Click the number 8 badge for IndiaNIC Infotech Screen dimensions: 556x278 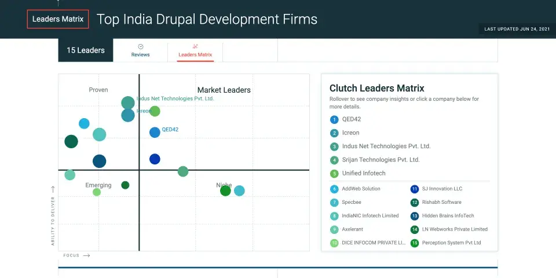(334, 216)
